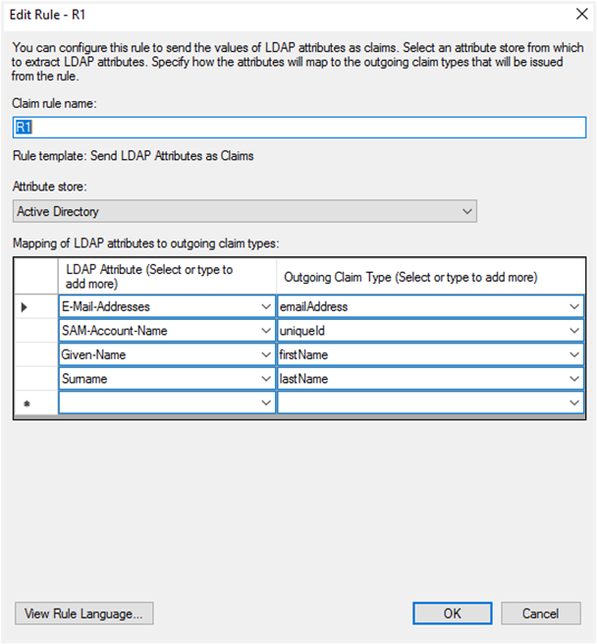Click the LDAP Attribute column header
This screenshot has width=597, height=644.
(167, 277)
